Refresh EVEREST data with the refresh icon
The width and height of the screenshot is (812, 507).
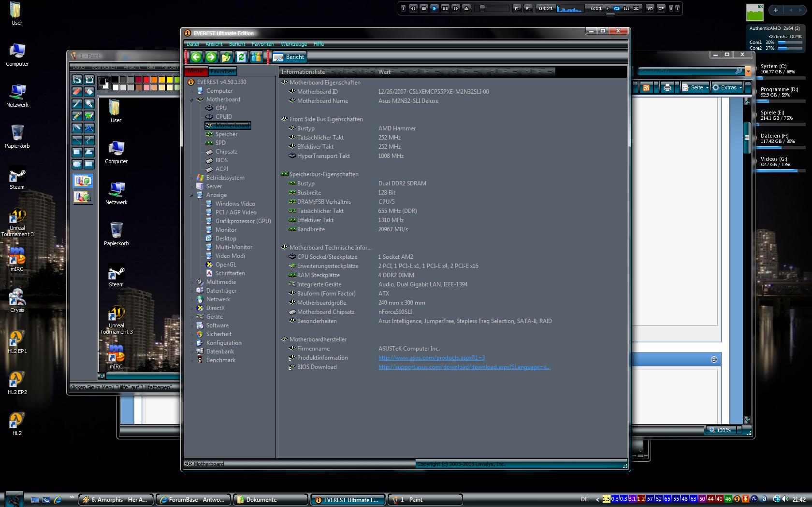241,57
